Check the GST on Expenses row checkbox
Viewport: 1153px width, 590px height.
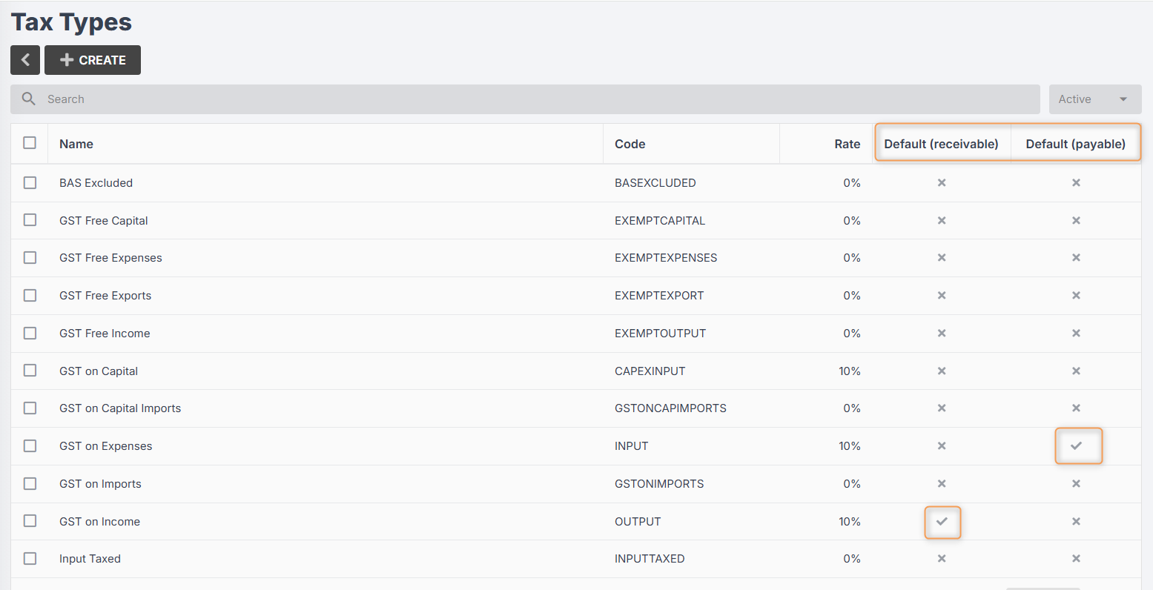coord(30,445)
